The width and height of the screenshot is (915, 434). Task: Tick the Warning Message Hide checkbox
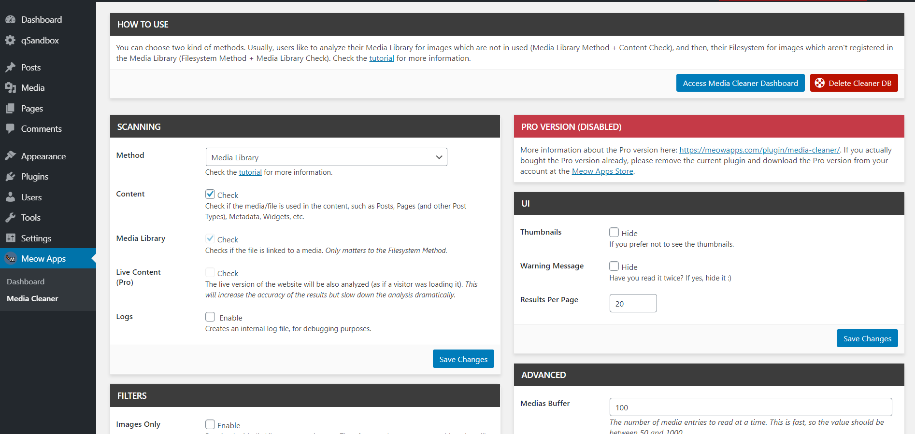(x=614, y=266)
